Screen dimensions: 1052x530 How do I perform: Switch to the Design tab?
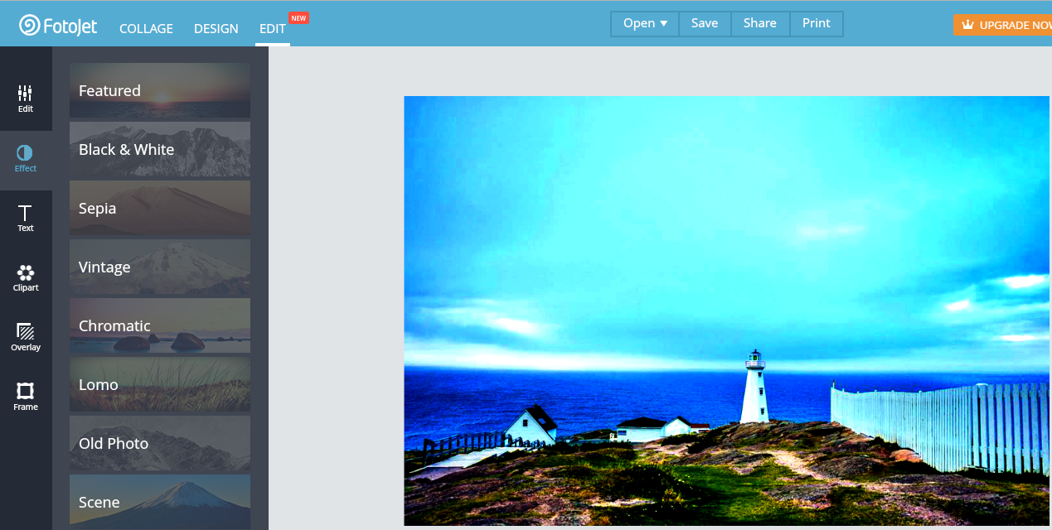216,28
